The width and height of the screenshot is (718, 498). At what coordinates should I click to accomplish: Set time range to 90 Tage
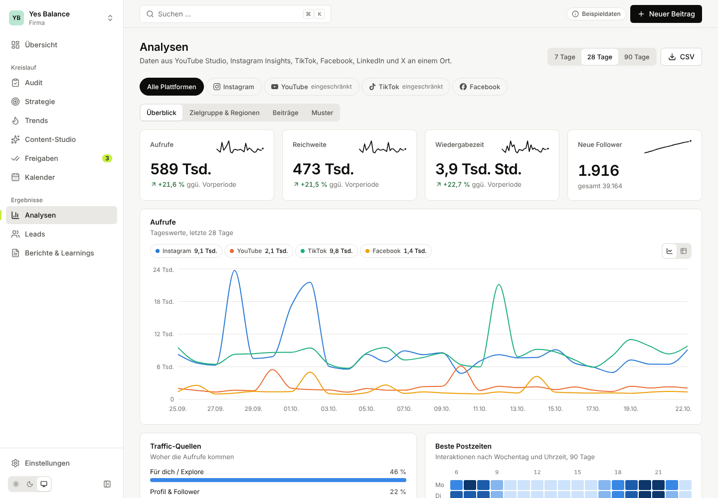click(637, 57)
